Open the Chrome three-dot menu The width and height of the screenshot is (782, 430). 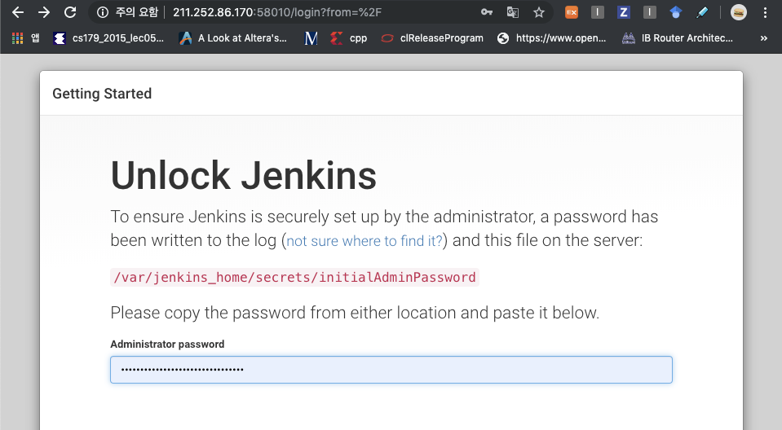[x=765, y=12]
